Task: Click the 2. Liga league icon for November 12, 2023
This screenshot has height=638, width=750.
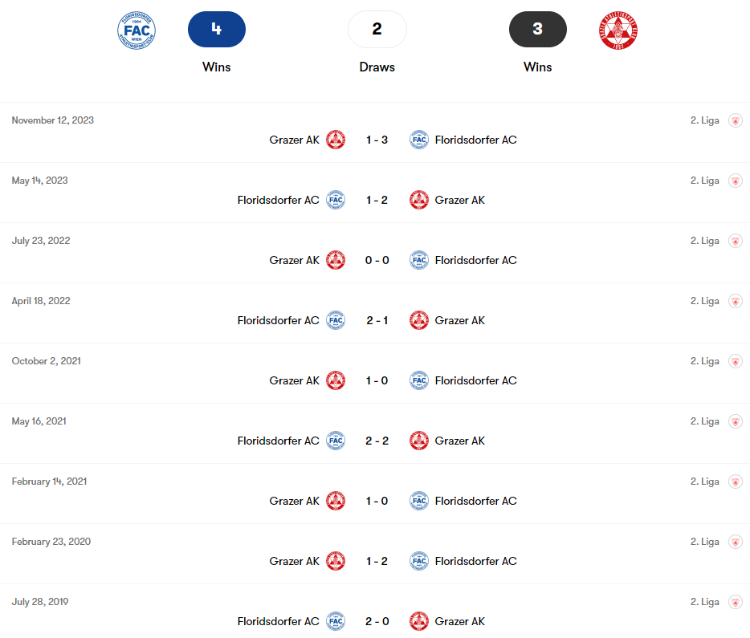Action: (x=736, y=120)
